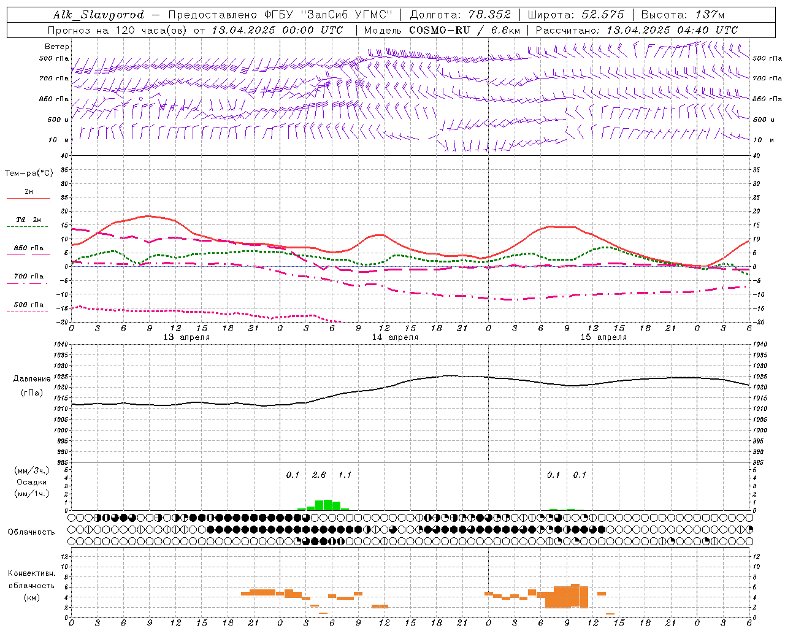Click the 500 м wind level label on left
Image resolution: width=785 pixels, height=628 pixels.
(x=58, y=120)
